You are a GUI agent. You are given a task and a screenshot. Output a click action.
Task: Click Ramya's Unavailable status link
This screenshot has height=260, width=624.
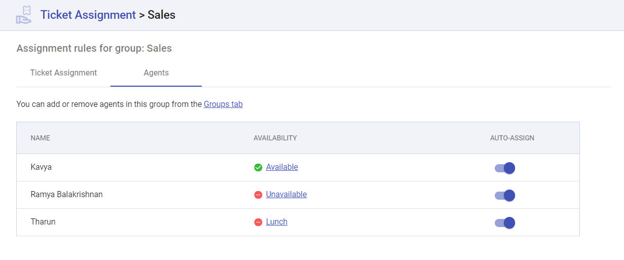point(286,195)
